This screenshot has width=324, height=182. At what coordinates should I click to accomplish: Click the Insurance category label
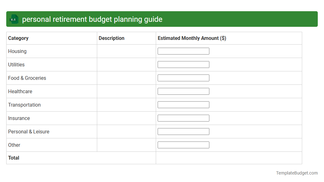(19, 118)
